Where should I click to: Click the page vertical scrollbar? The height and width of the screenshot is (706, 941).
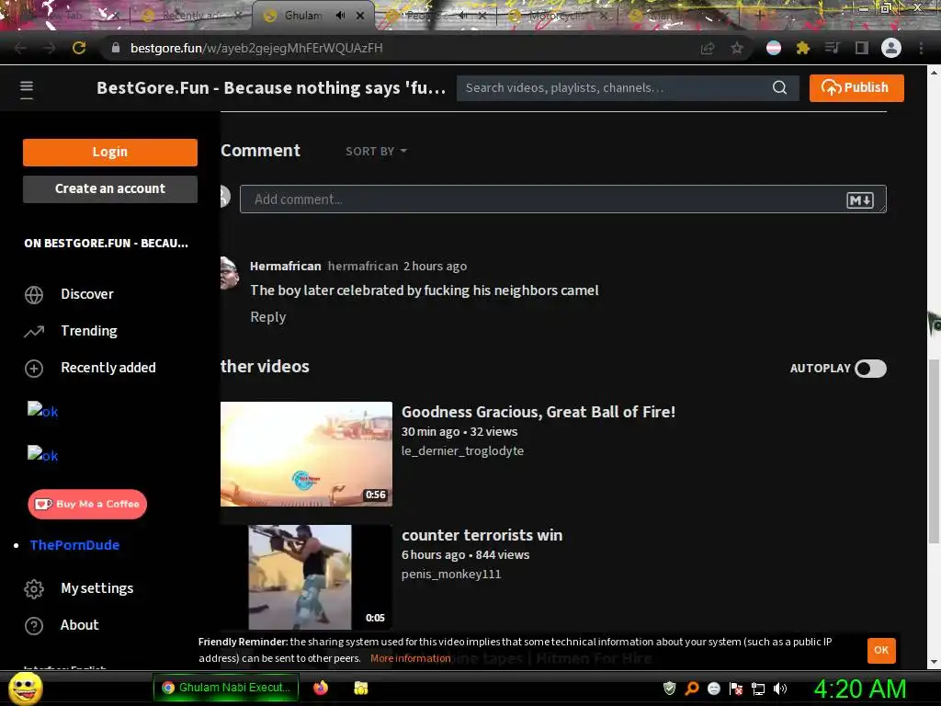(x=934, y=450)
